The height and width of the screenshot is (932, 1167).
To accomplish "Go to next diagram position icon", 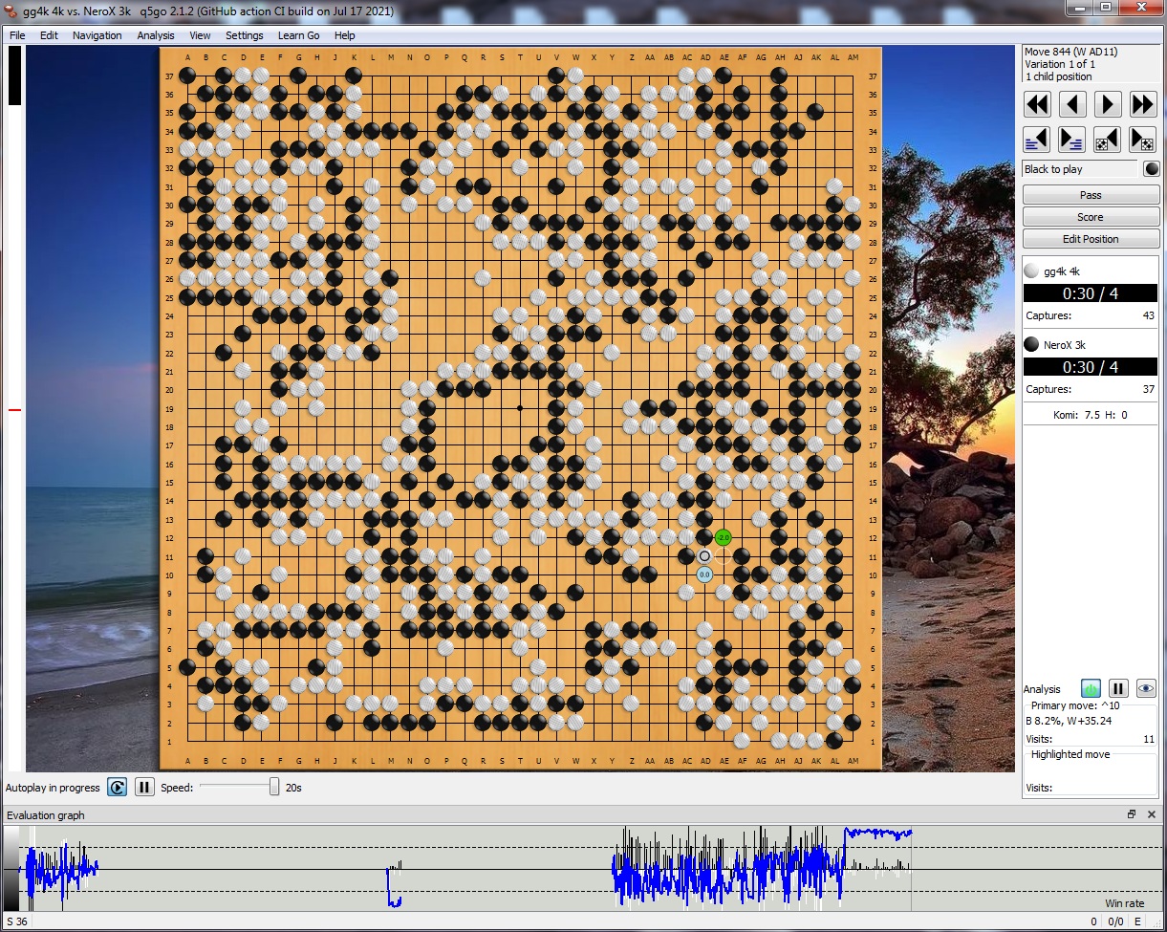I will [1143, 140].
